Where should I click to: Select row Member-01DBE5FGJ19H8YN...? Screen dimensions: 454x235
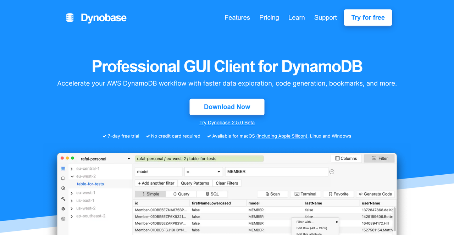point(264,230)
